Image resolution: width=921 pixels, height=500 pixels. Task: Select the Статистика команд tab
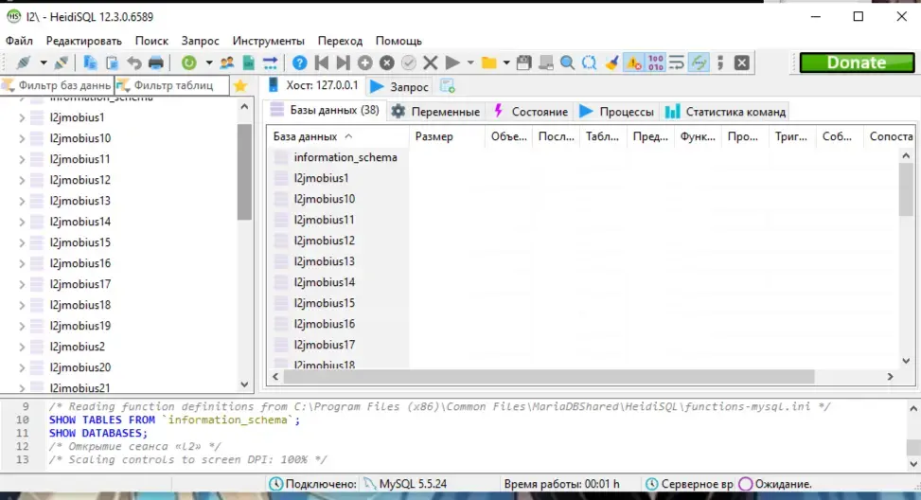point(725,112)
